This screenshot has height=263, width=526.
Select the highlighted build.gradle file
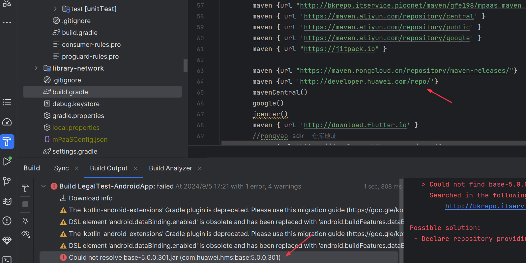(102, 92)
